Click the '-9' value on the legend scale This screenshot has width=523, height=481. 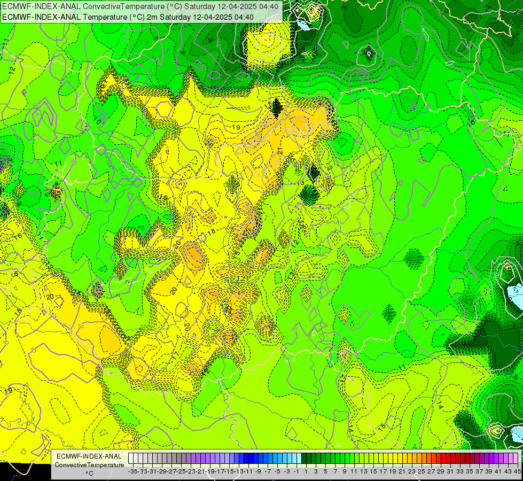(257, 471)
